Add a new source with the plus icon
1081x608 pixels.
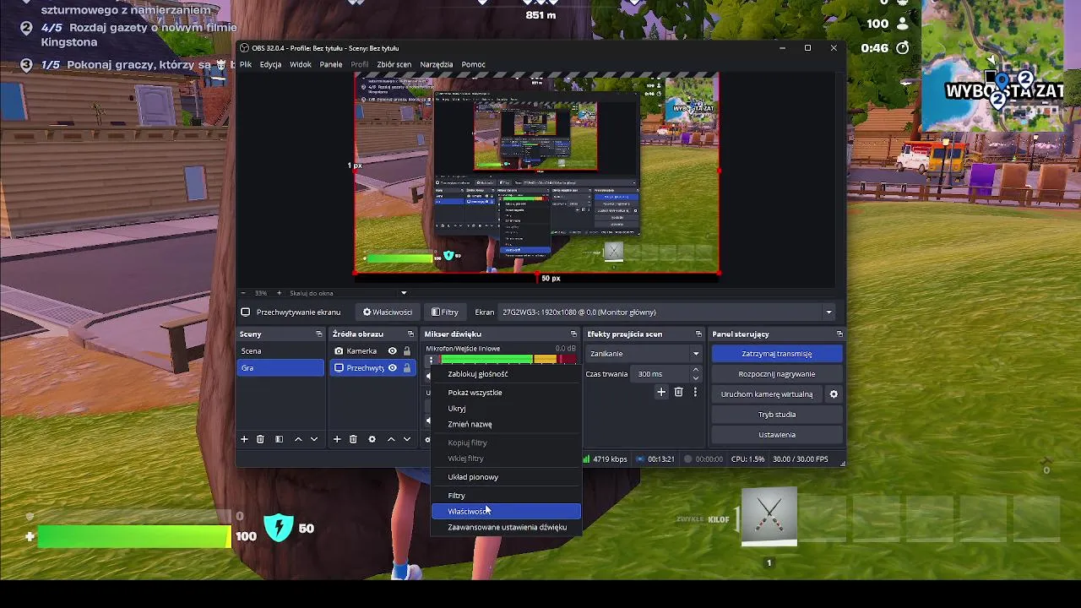coord(337,439)
